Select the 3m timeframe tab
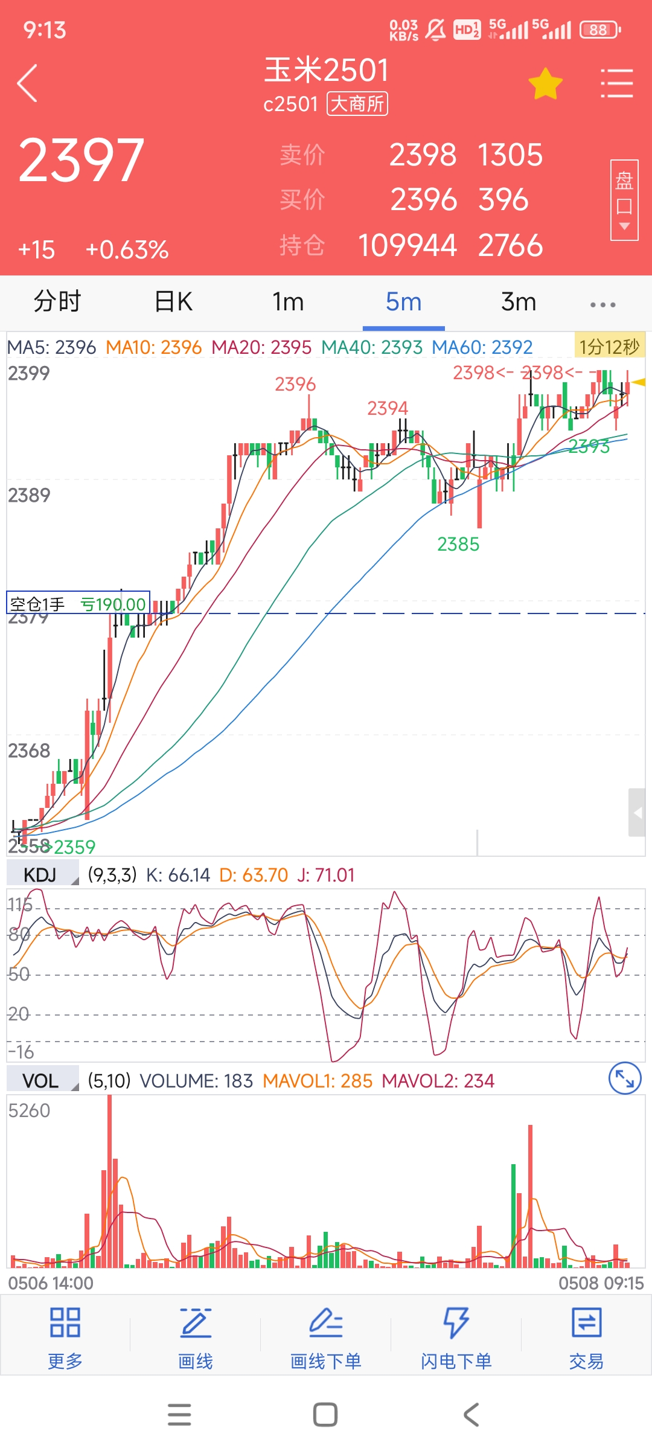Image resolution: width=652 pixels, height=1454 pixels. coord(519,301)
